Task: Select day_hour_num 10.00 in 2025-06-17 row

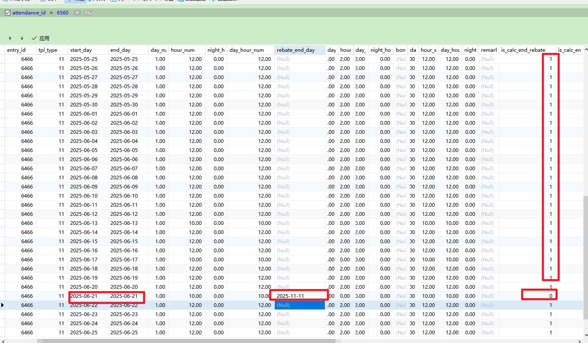Action: (251, 259)
